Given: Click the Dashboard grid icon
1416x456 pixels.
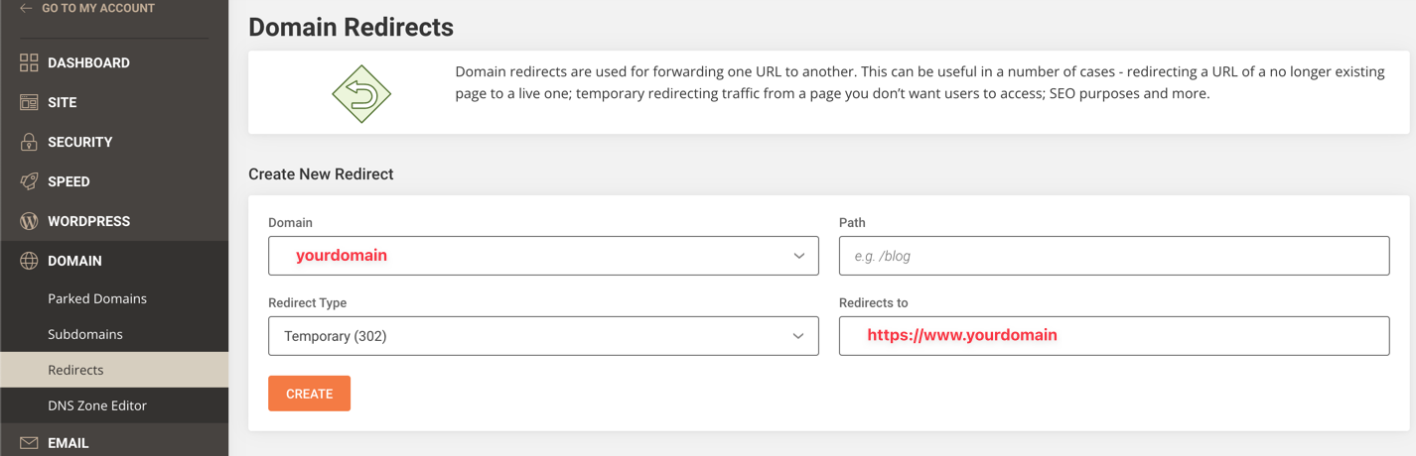Looking at the screenshot, I should [29, 62].
